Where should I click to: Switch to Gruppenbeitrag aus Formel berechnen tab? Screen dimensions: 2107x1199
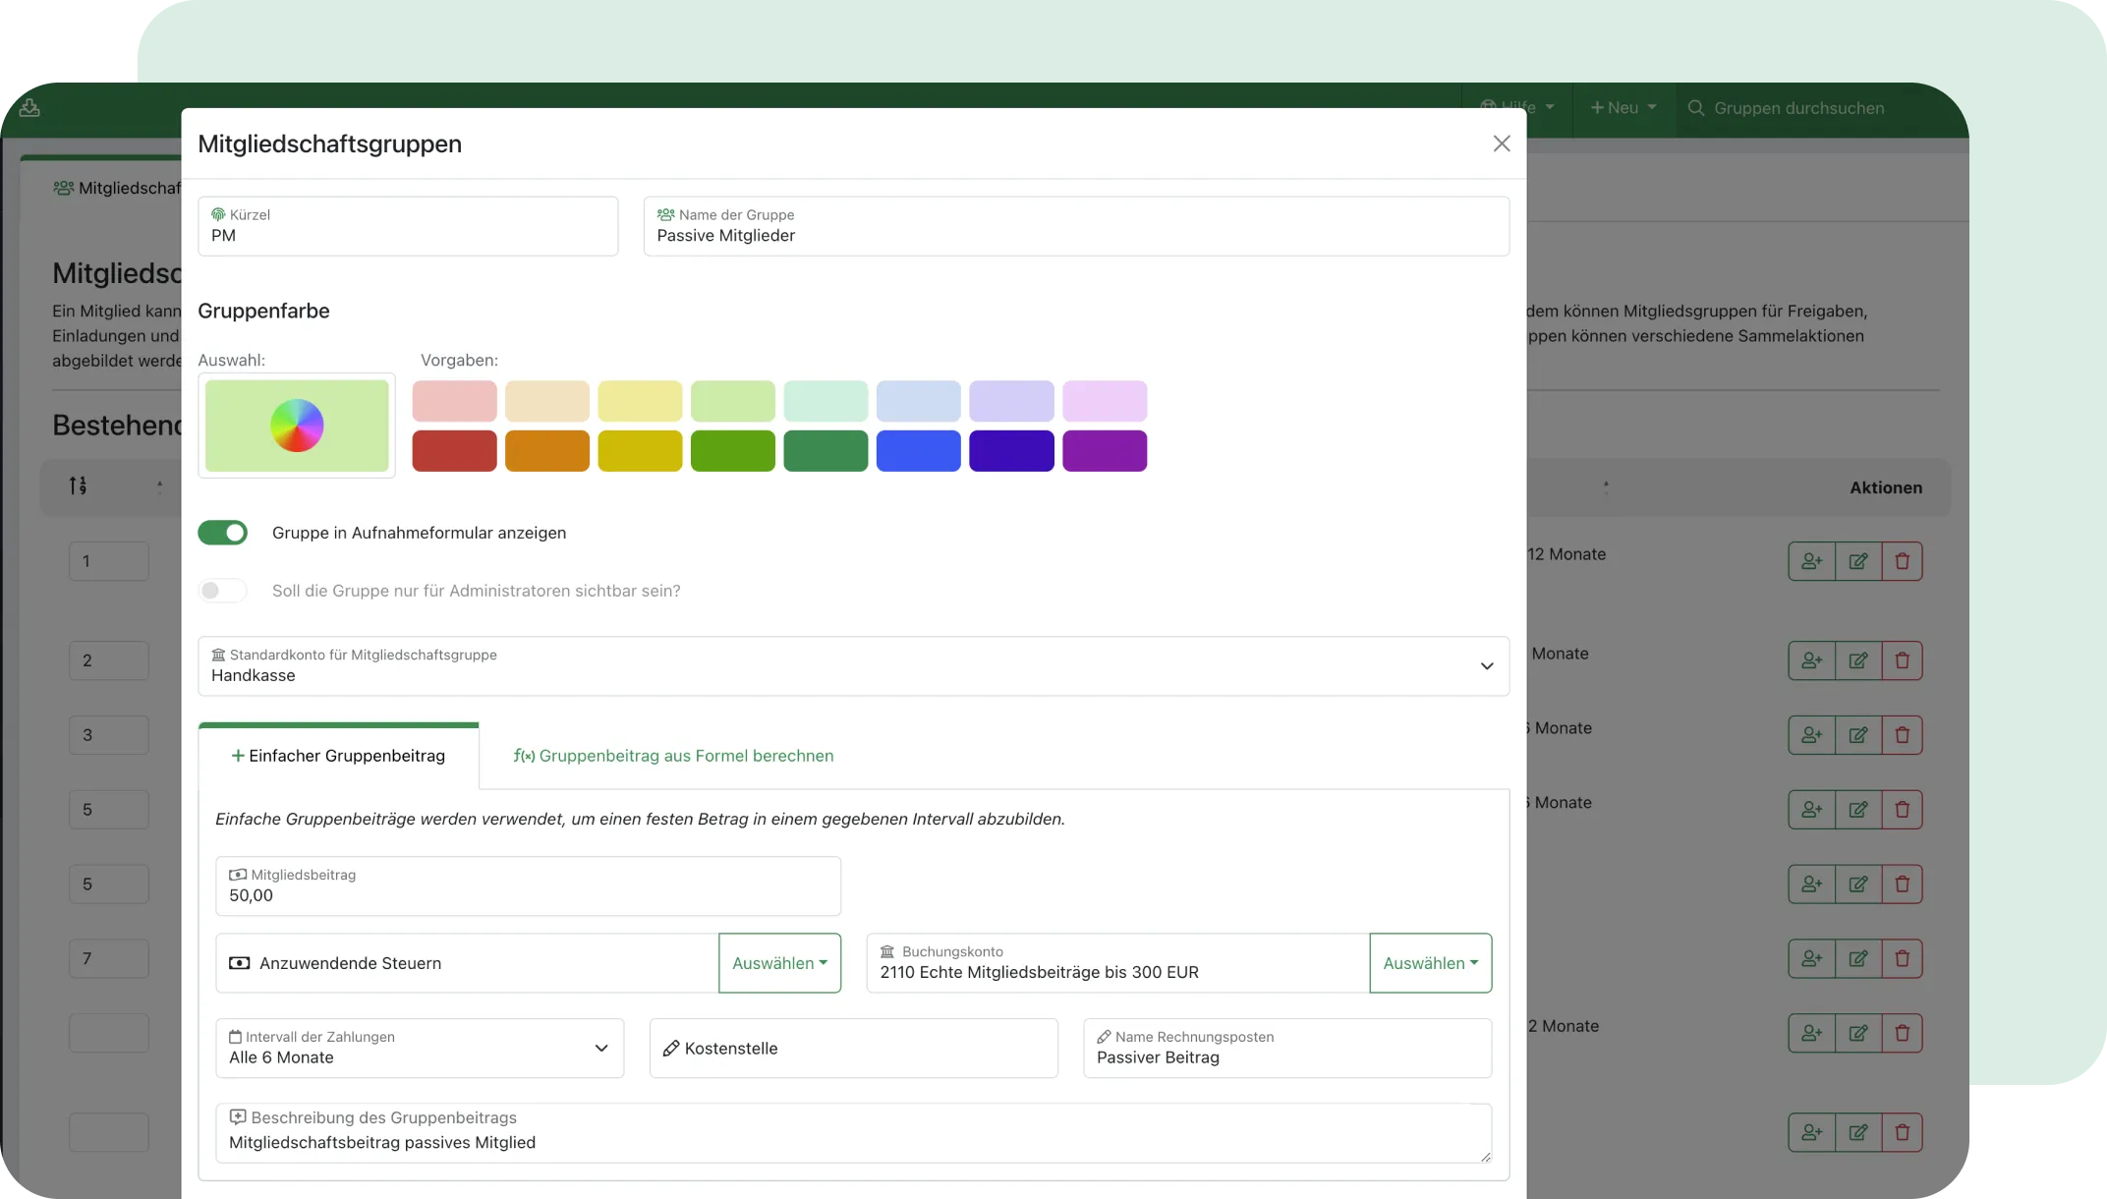tap(673, 756)
